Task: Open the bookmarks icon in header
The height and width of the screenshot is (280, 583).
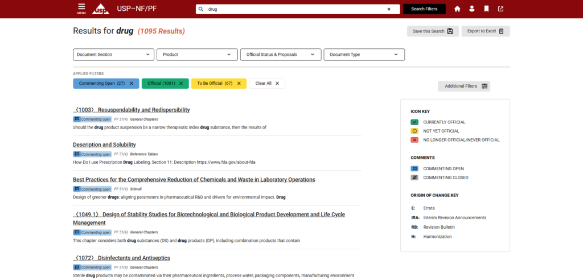Action: click(x=486, y=9)
